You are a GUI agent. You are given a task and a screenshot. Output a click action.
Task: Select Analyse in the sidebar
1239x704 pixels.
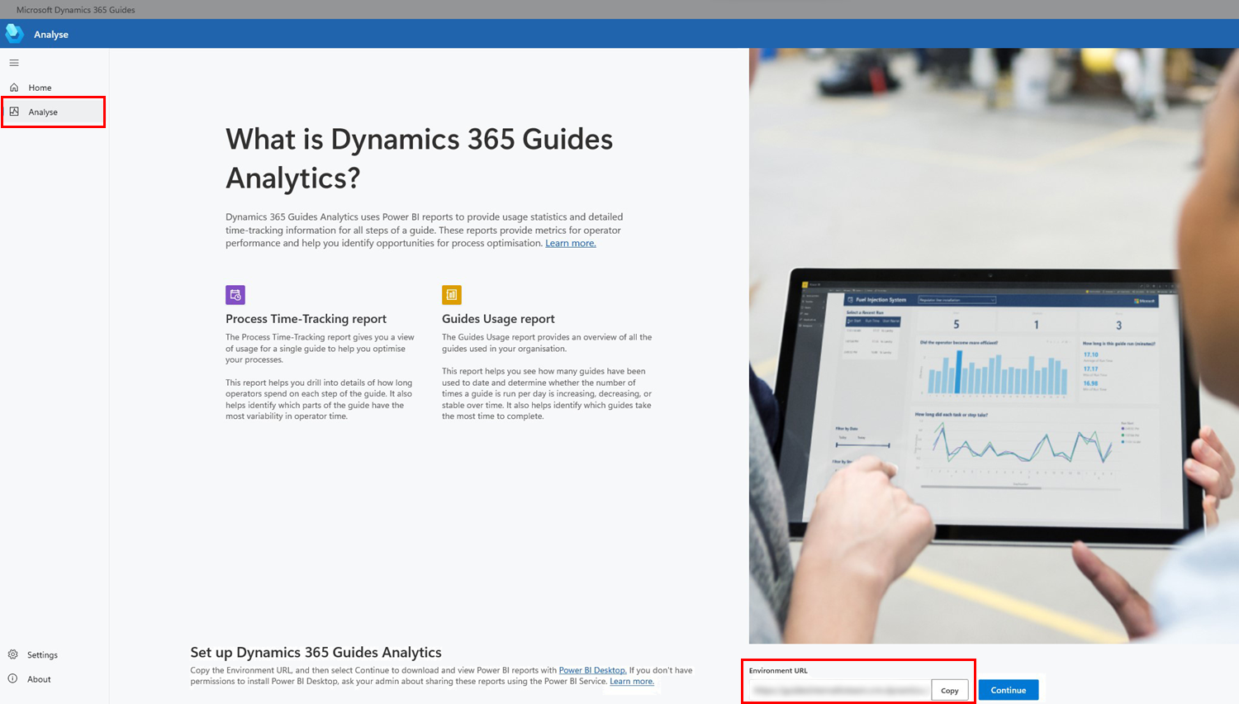(x=43, y=112)
